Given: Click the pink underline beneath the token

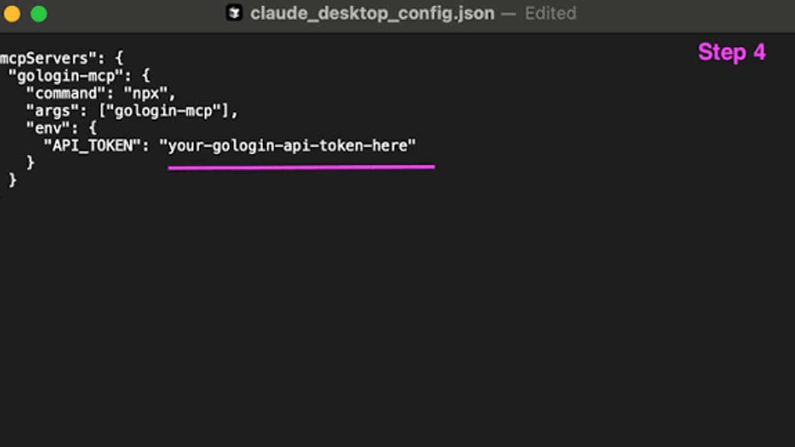Looking at the screenshot, I should (301, 167).
